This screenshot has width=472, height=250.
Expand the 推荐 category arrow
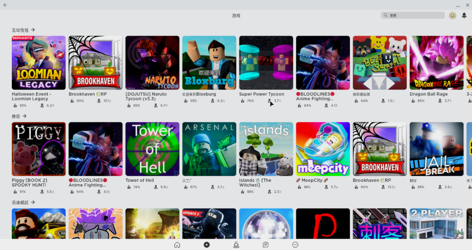[x=24, y=116]
